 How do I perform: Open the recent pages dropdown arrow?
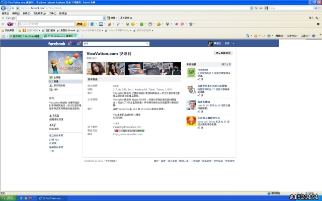13,8
